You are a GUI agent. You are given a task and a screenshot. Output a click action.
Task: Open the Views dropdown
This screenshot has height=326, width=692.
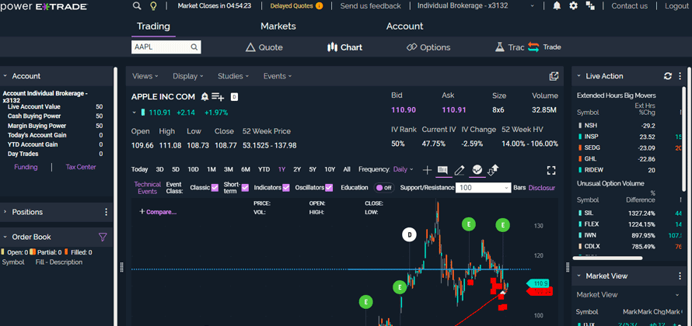pos(145,76)
